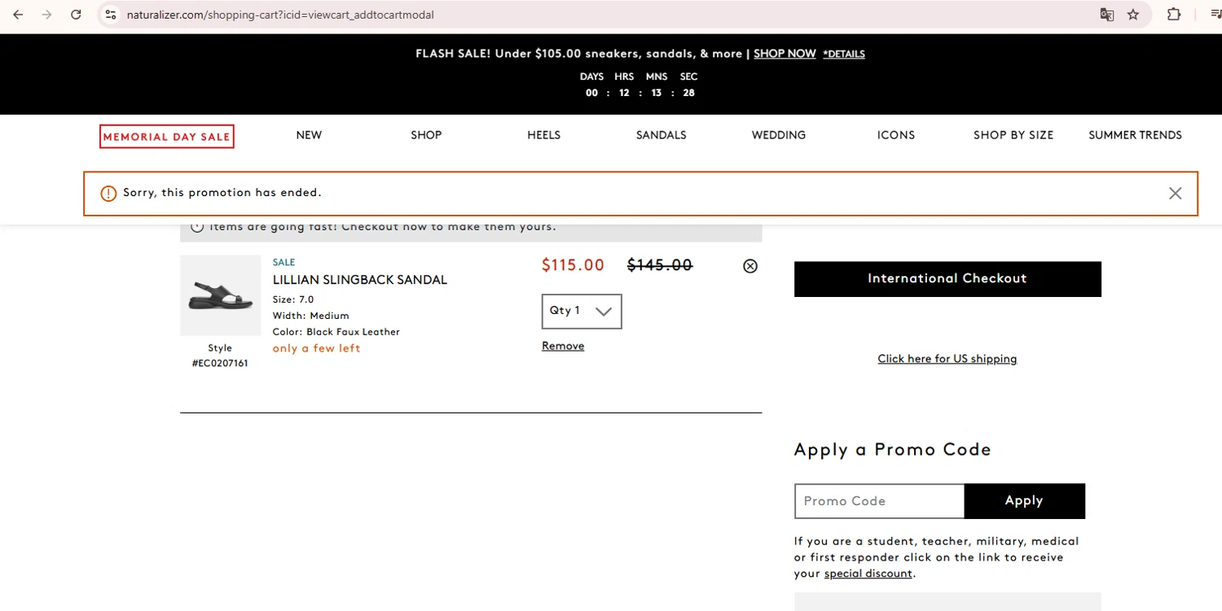Screen dimensions: 1222x611
Task: Open the SHOP menu
Action: coord(426,135)
